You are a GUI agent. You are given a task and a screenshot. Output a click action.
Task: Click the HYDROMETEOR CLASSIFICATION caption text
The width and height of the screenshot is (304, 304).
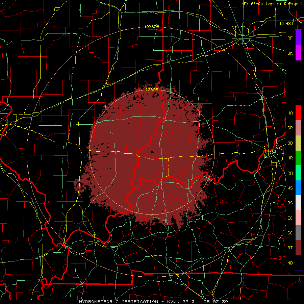[119, 302]
